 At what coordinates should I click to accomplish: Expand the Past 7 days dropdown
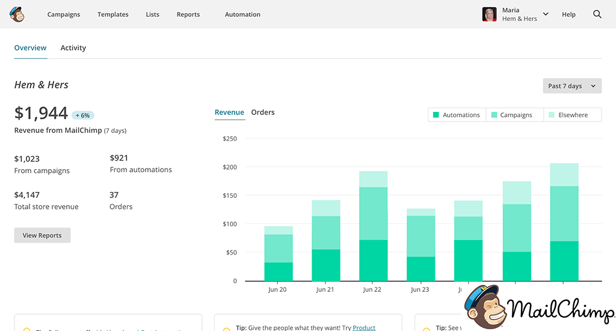click(571, 86)
